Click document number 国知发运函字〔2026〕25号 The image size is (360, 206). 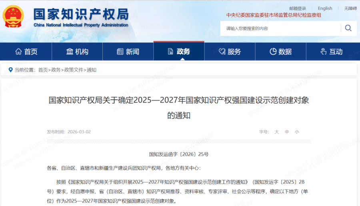(x=179, y=154)
